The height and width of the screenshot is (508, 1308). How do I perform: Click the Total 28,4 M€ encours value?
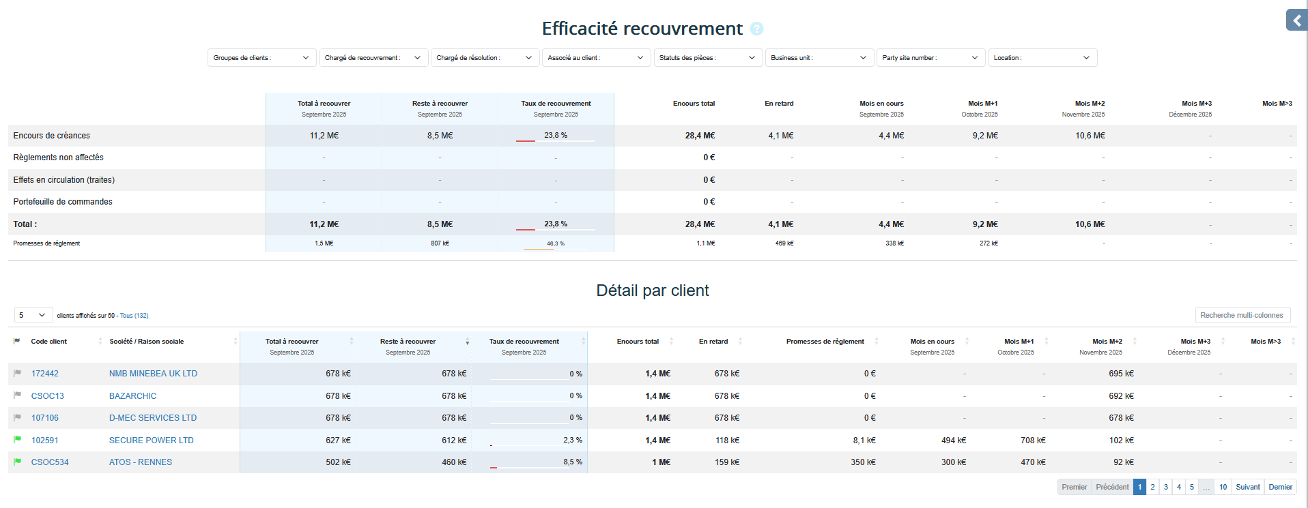click(700, 224)
